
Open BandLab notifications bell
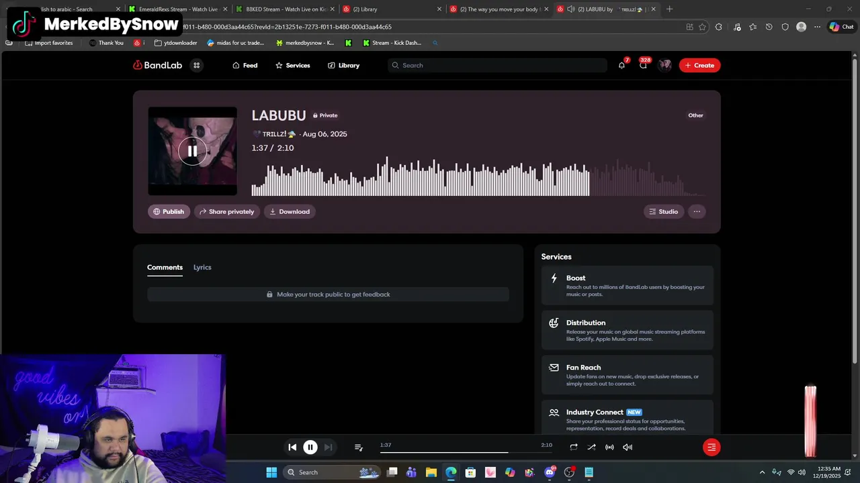[x=621, y=65]
